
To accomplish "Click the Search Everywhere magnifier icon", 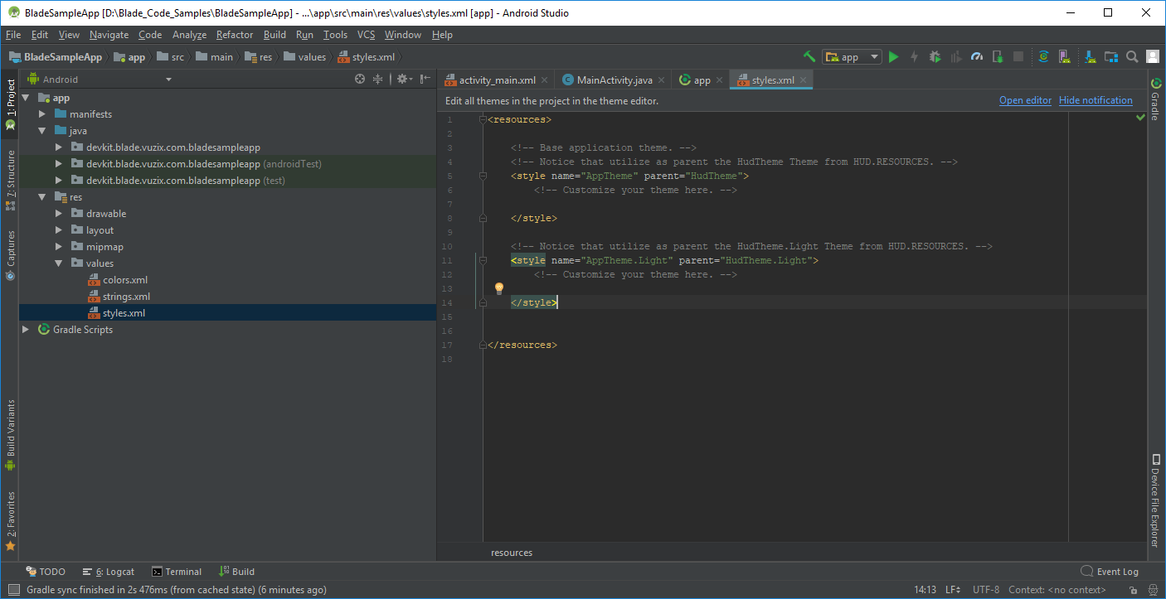I will coord(1132,56).
